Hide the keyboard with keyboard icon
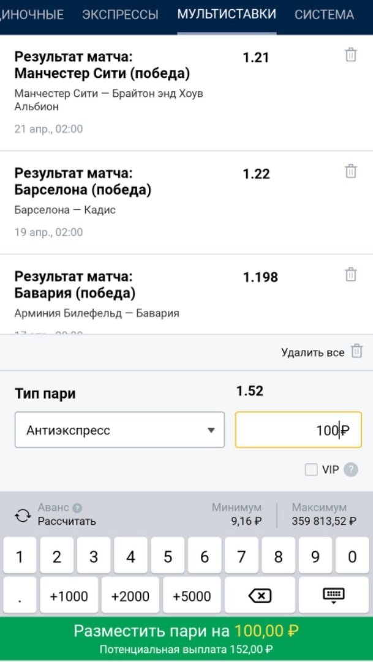 pos(334,595)
